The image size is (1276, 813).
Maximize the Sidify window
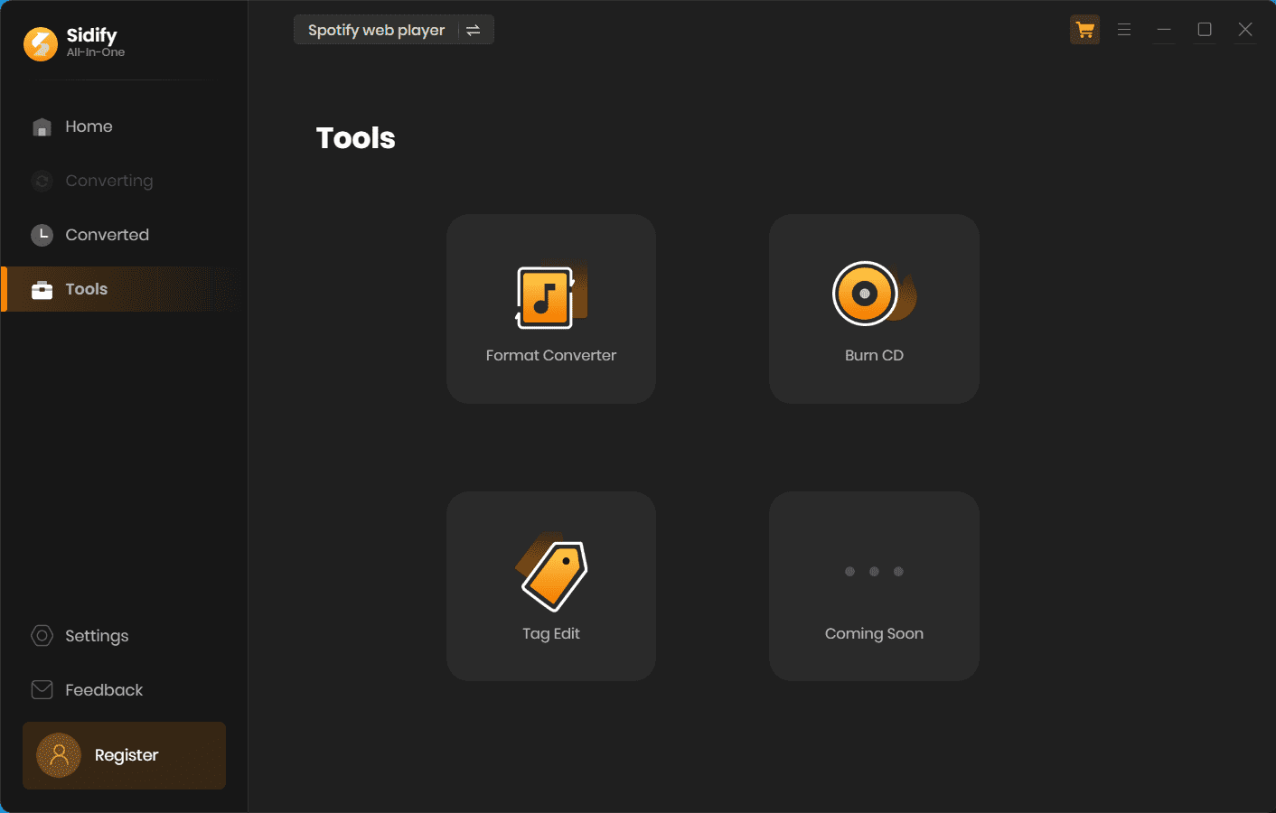(x=1205, y=30)
